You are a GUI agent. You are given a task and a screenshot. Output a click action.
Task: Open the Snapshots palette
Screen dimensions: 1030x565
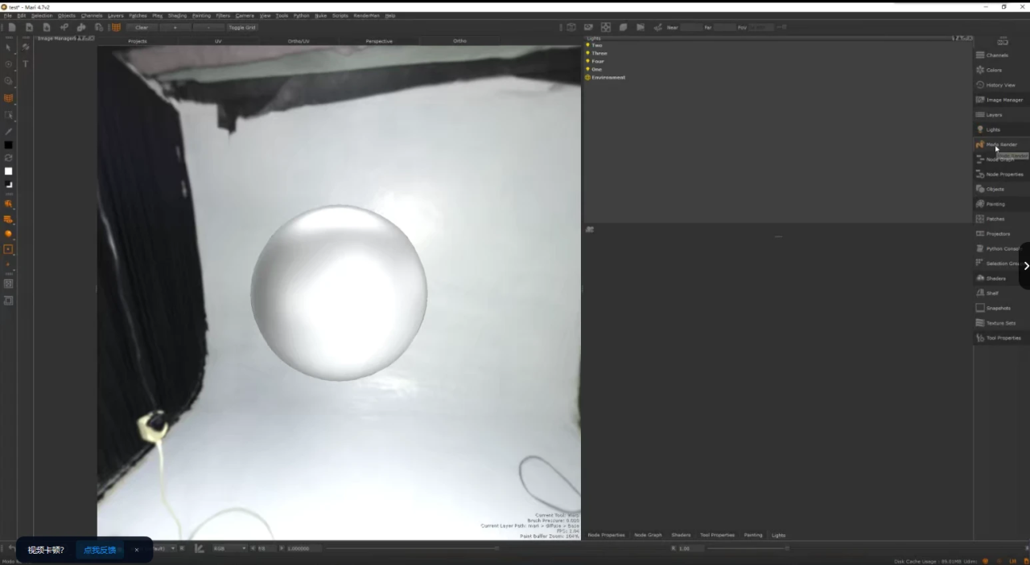coord(998,308)
